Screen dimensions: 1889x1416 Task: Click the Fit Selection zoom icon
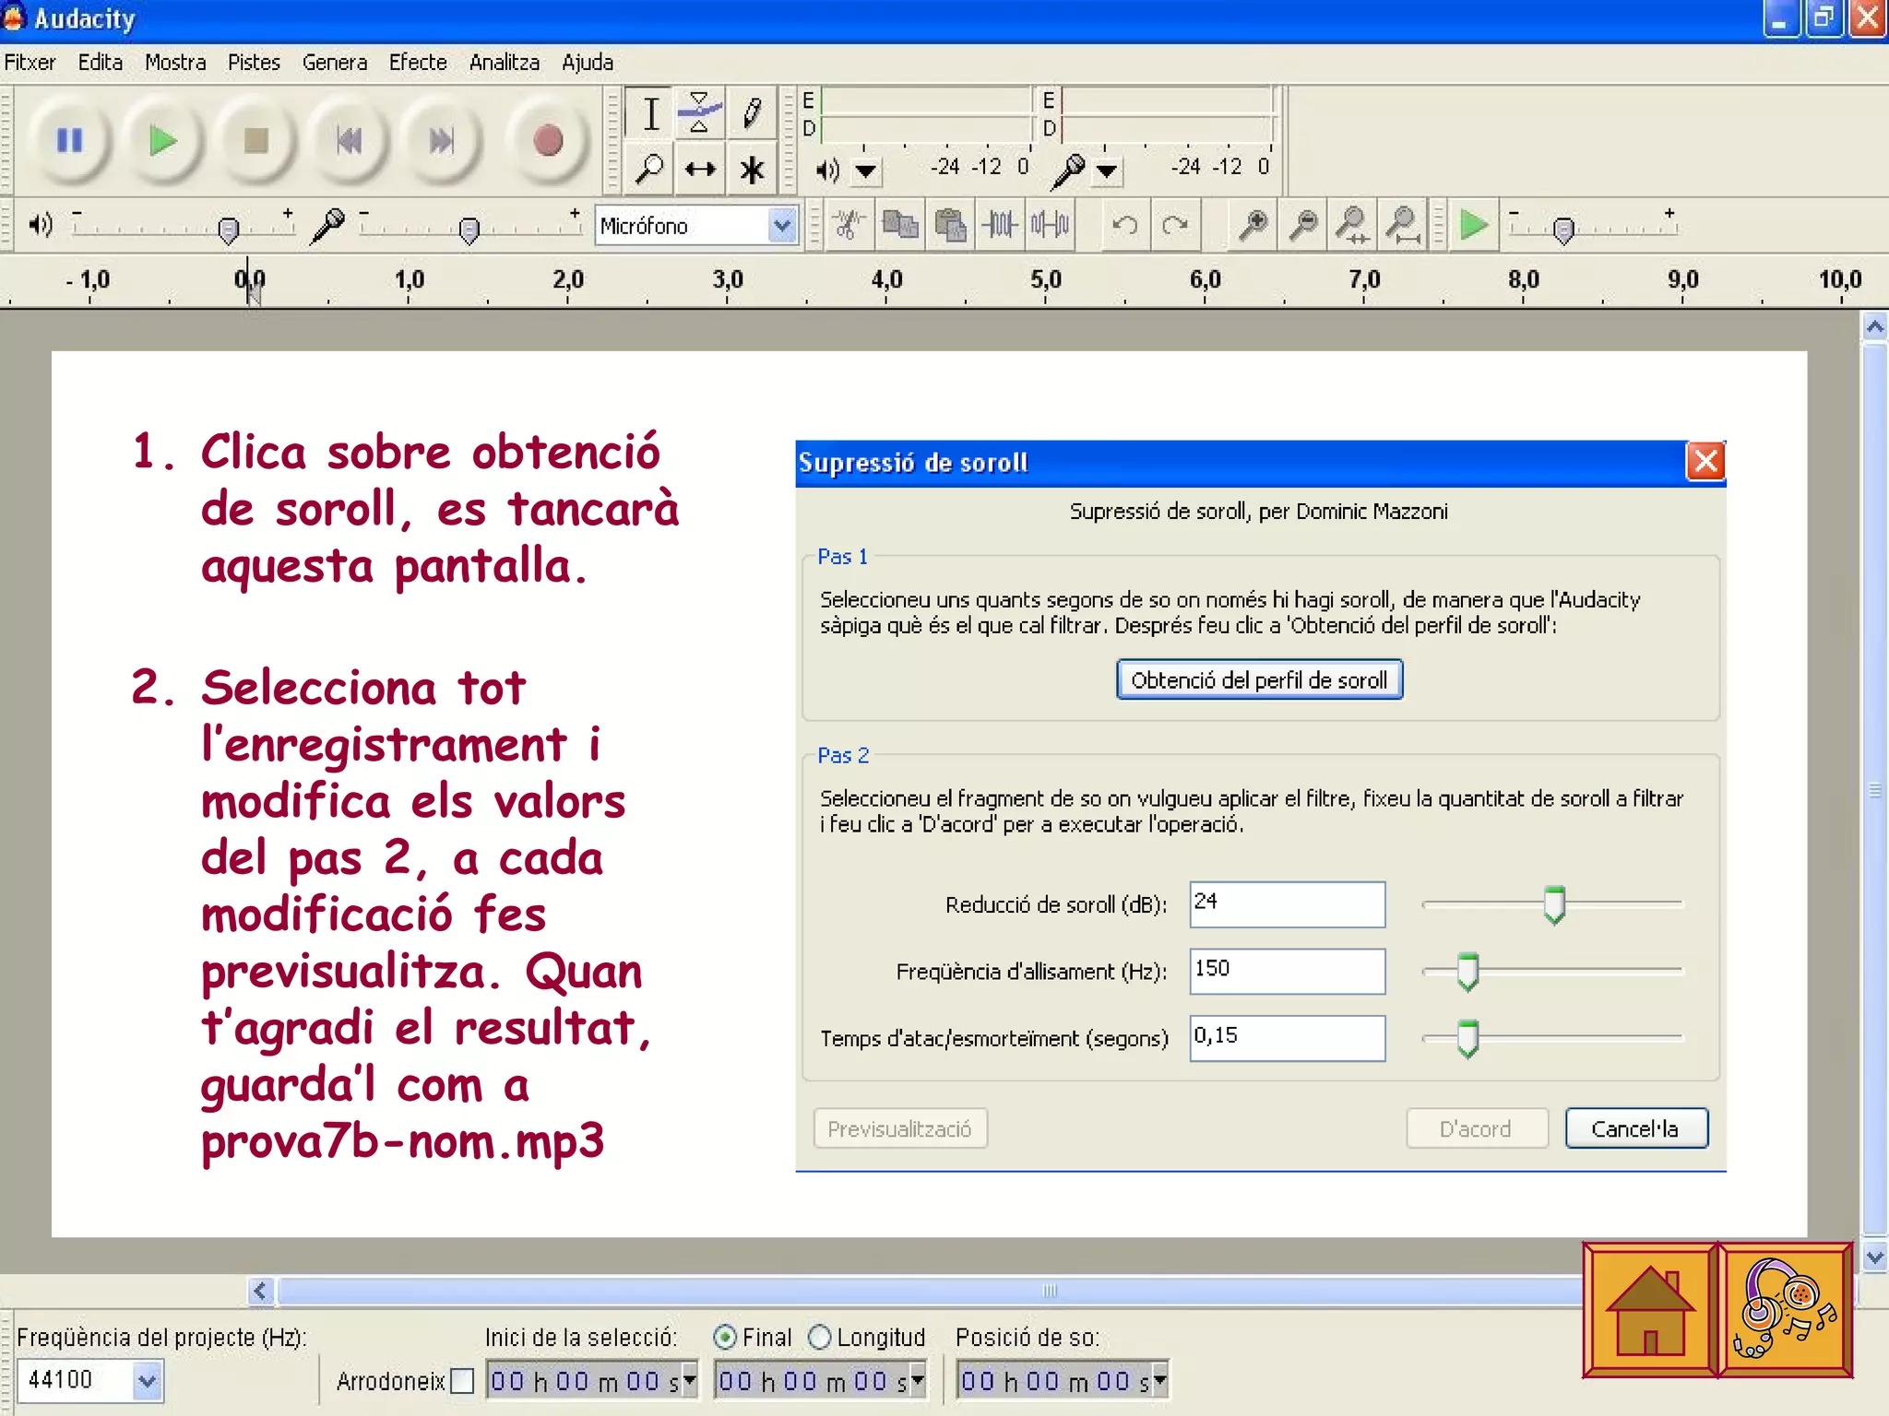[1352, 224]
